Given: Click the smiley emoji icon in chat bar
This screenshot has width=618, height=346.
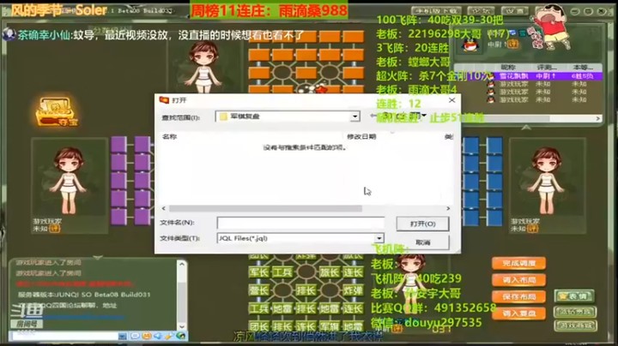Looking at the screenshot, I should coord(147,337).
